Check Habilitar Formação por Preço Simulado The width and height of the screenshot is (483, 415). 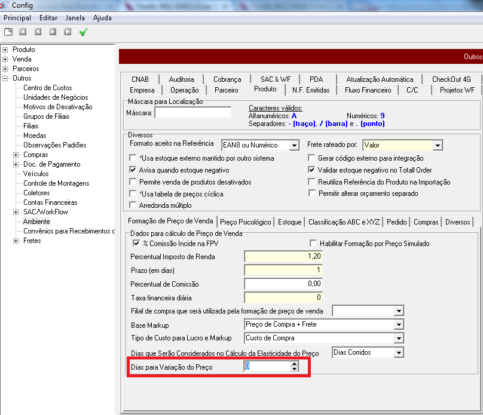coord(313,244)
